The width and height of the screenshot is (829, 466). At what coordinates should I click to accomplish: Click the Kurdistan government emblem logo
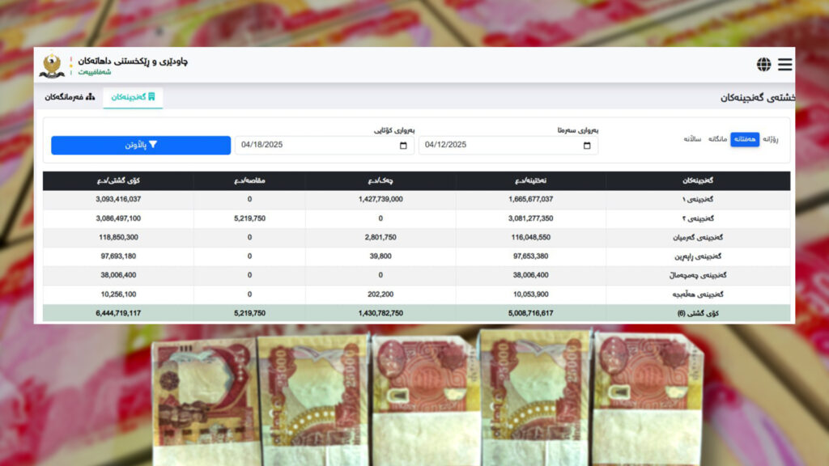[52, 66]
